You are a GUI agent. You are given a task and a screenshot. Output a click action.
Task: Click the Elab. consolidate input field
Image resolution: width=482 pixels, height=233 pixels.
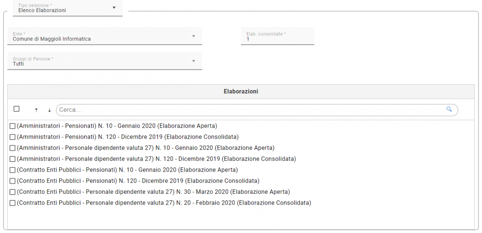coord(278,39)
